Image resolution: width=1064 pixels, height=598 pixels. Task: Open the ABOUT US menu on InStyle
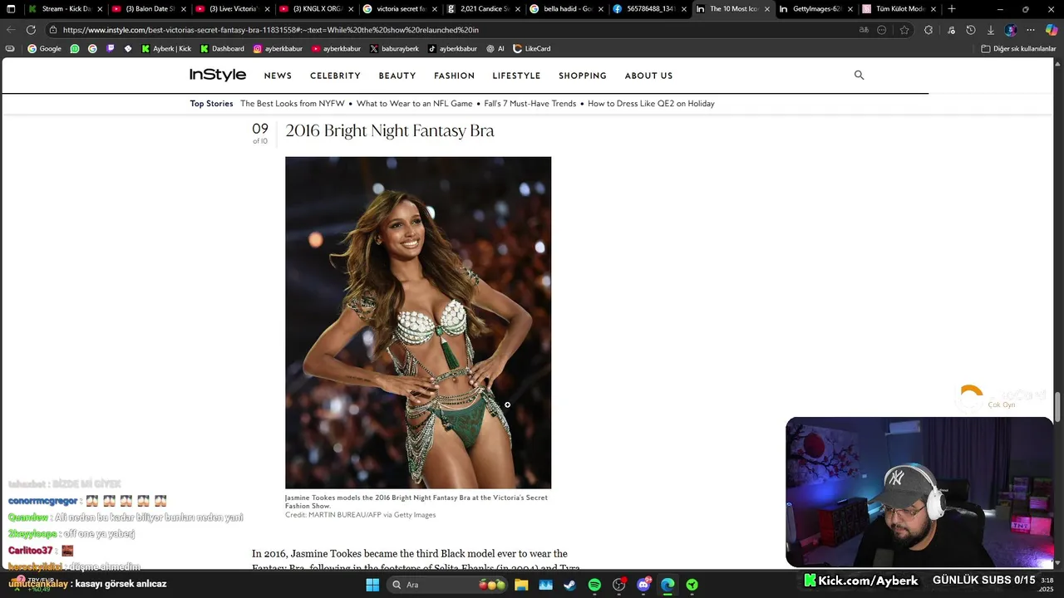coord(648,76)
